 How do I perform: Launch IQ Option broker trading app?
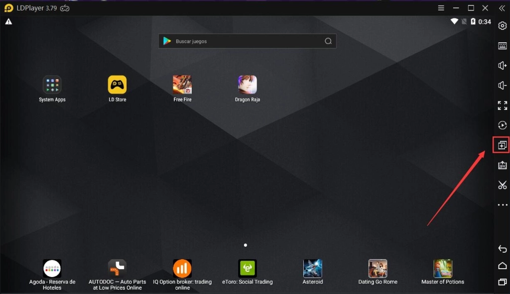pos(182,268)
